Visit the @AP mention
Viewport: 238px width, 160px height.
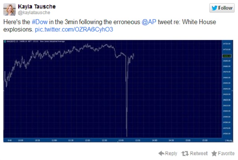pyautogui.click(x=149, y=22)
